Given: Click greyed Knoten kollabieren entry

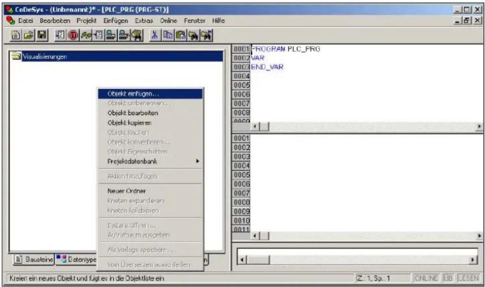Looking at the screenshot, I should pyautogui.click(x=150, y=210).
